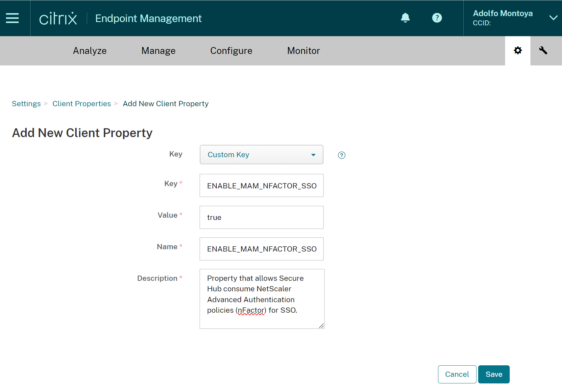The height and width of the screenshot is (389, 562).
Task: Cancel adding the client property
Action: 457,374
